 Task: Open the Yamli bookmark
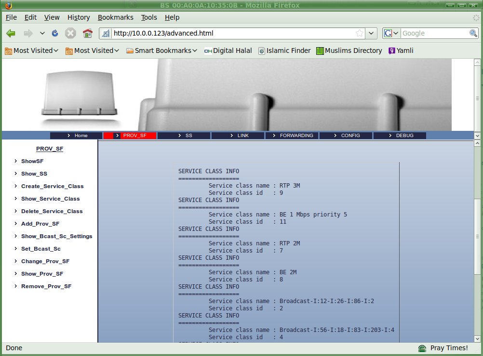[x=401, y=51]
